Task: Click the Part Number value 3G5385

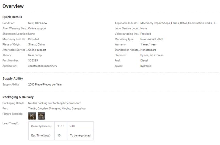Action: [x=33, y=61]
